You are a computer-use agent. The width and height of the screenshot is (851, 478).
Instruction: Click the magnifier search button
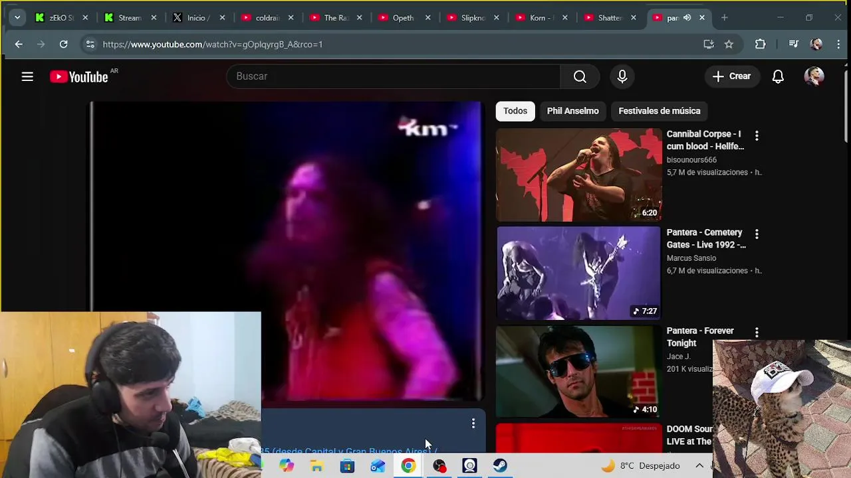[580, 76]
